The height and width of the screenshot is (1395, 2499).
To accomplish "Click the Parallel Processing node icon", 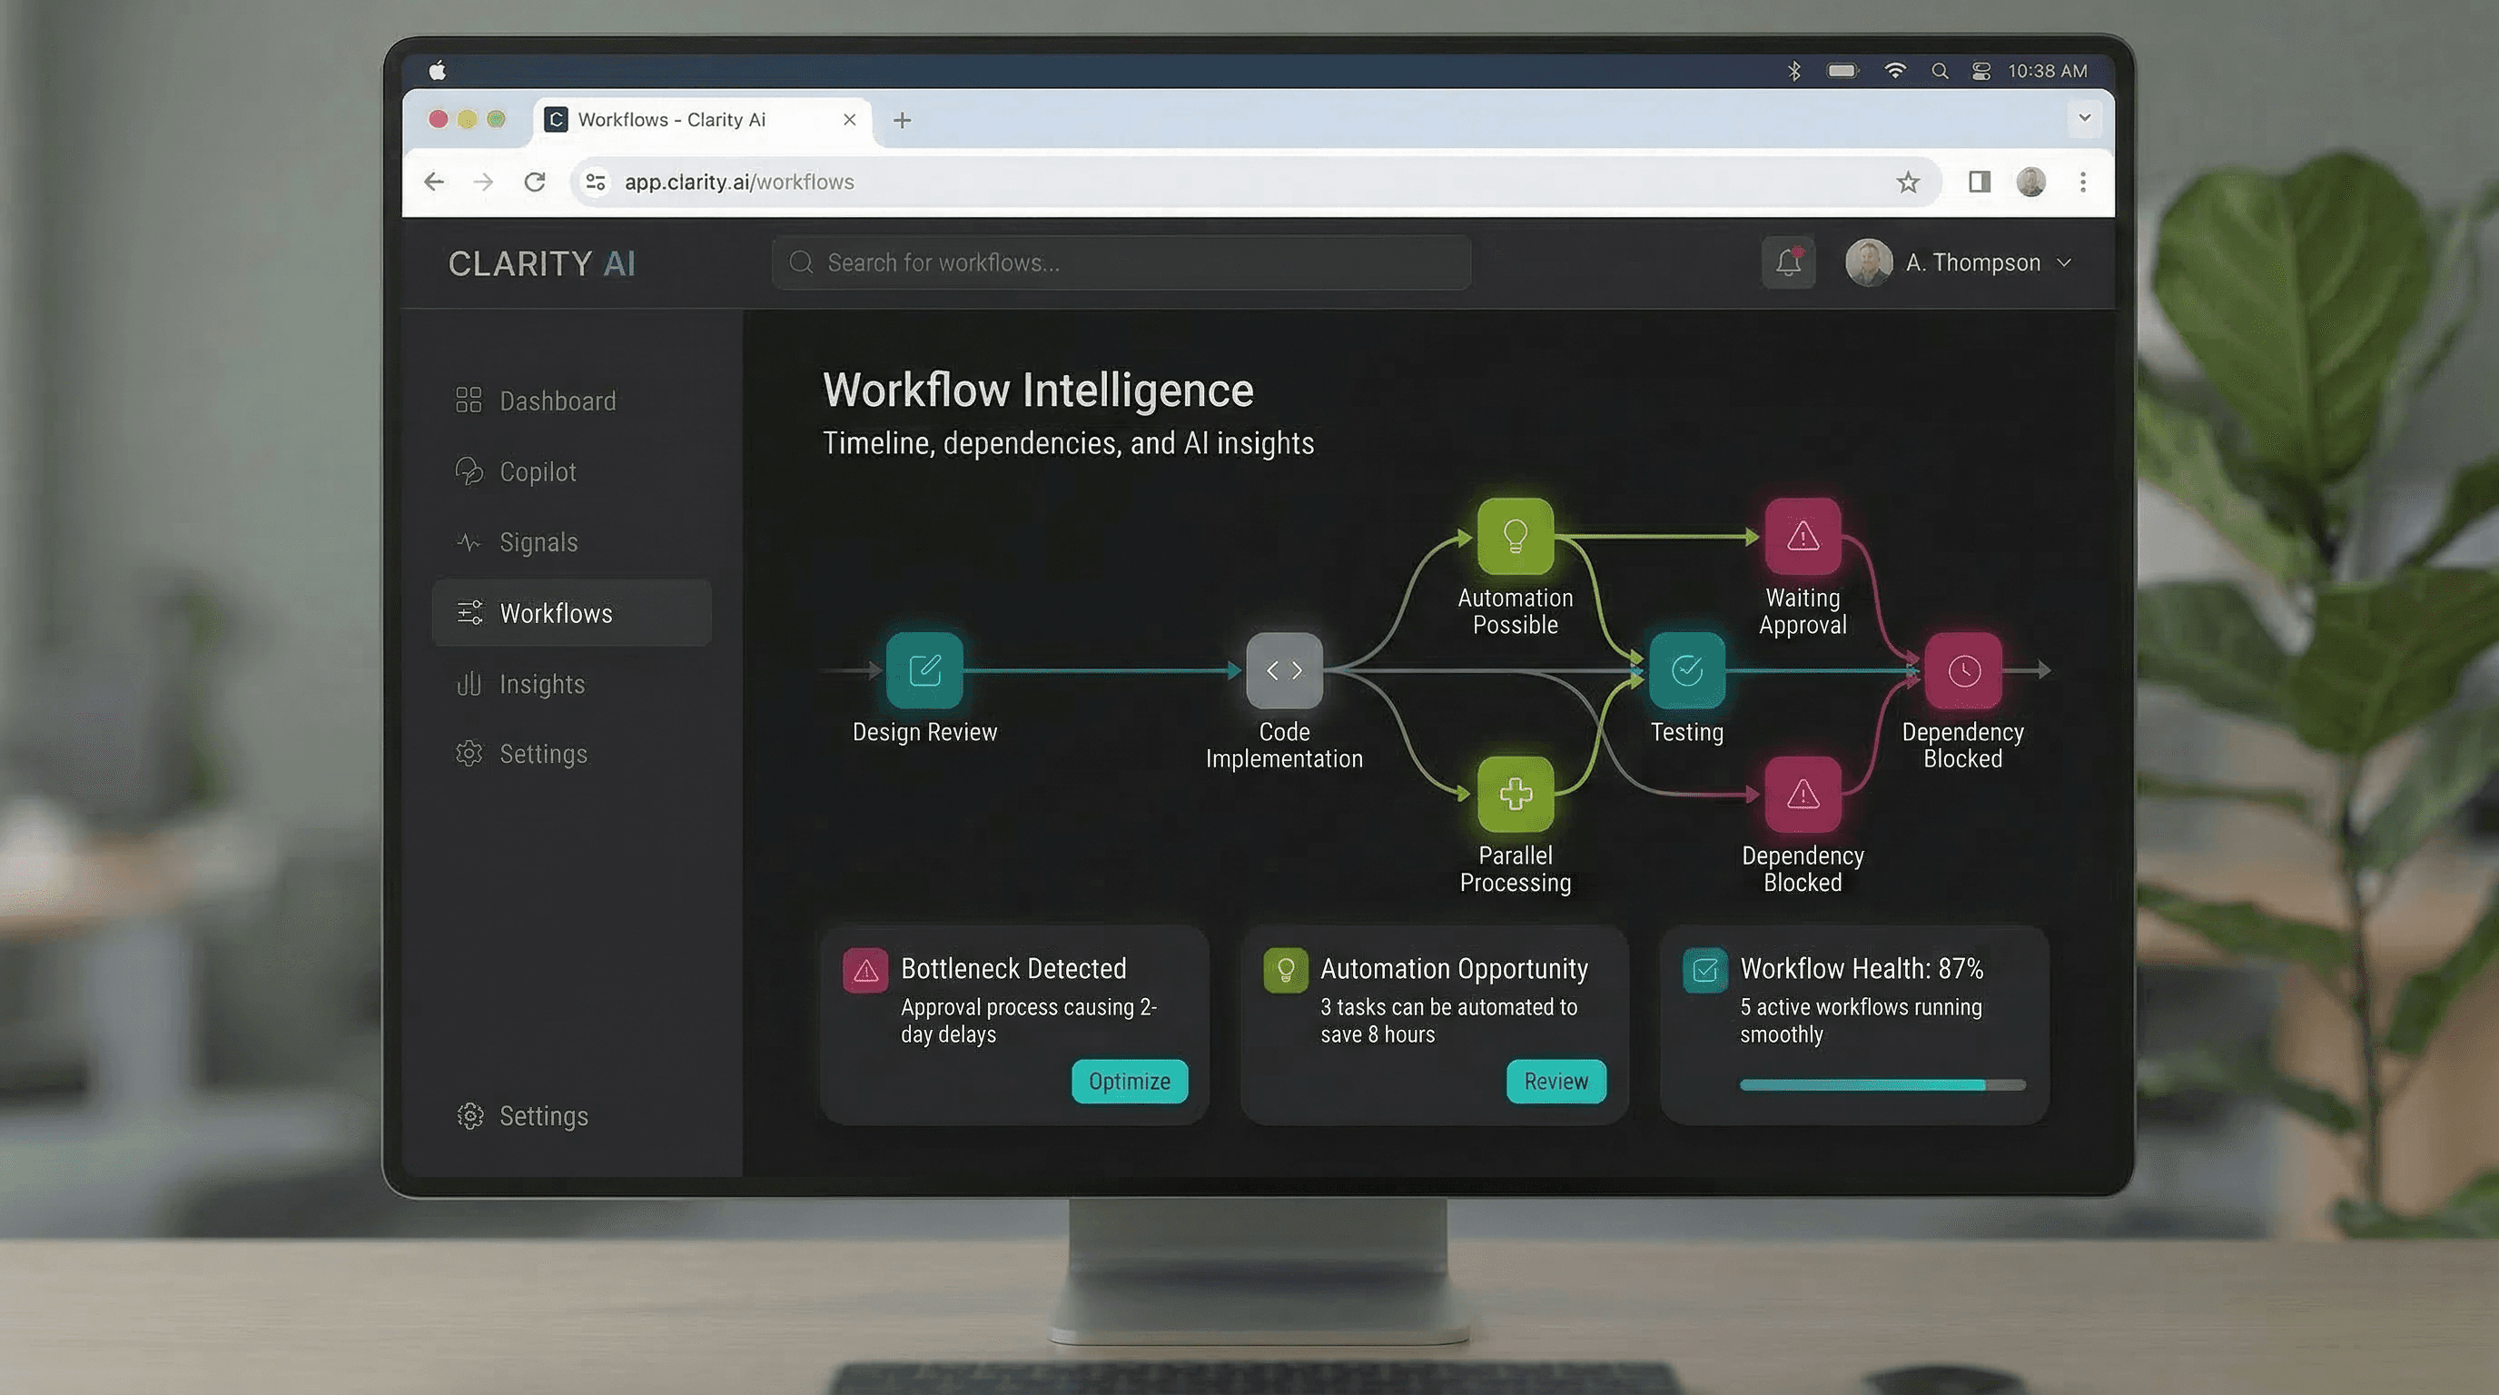I will pos(1515,794).
